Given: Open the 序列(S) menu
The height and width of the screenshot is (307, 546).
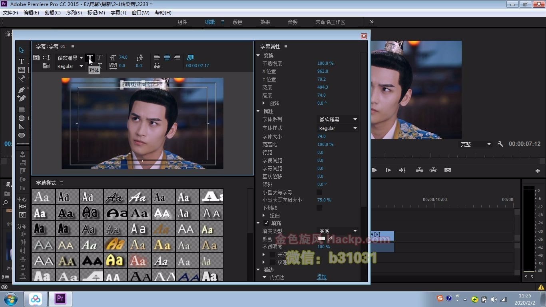Looking at the screenshot, I should 74,13.
